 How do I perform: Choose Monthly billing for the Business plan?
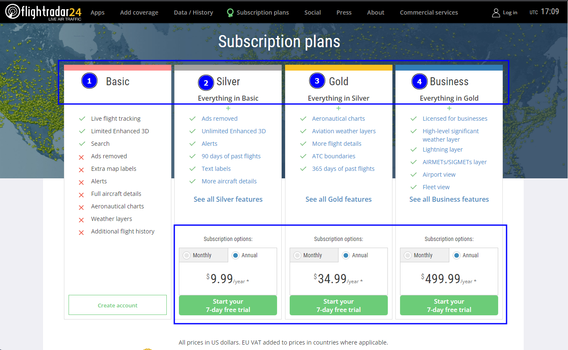click(408, 255)
